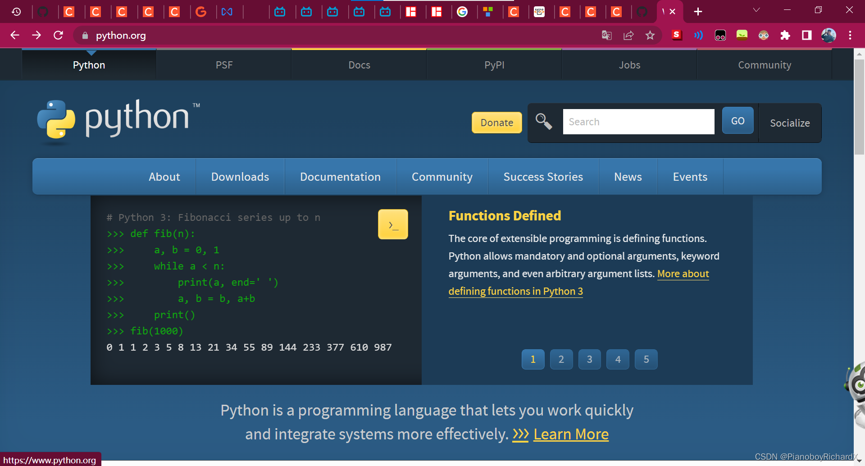Click the page's vertical scrollbar thumb
Screen dimensions: 865x466
point(860,107)
